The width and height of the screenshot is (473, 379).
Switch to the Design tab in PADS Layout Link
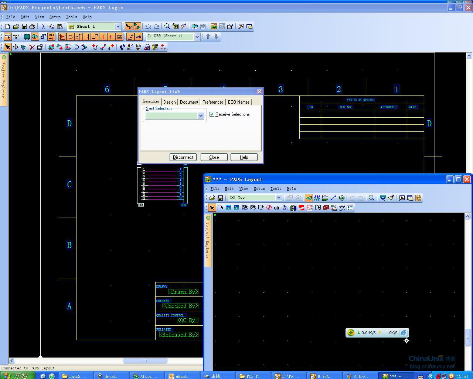point(169,102)
